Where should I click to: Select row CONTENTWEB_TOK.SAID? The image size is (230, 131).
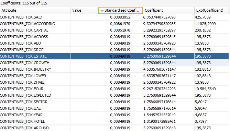tap(114, 17)
